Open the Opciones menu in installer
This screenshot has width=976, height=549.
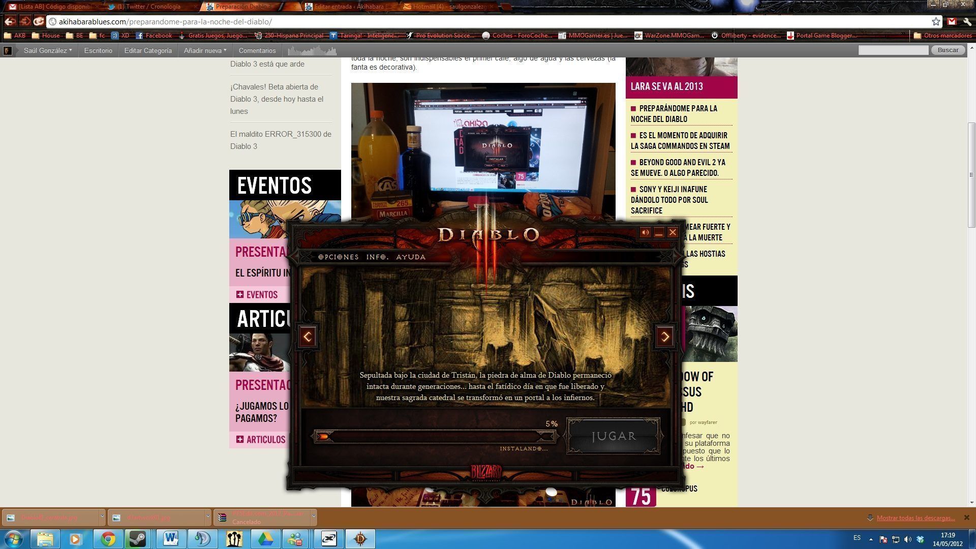(338, 257)
